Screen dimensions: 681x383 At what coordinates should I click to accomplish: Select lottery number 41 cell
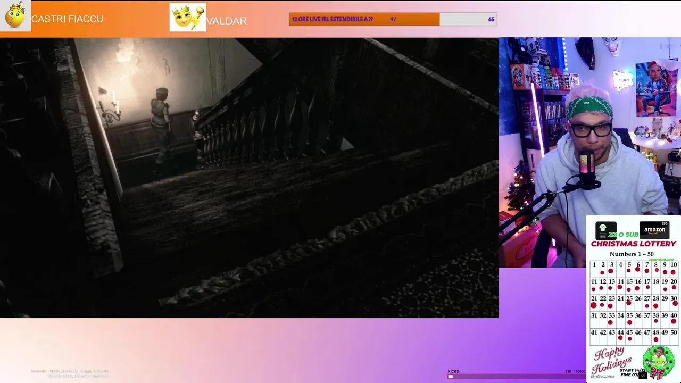tap(594, 336)
